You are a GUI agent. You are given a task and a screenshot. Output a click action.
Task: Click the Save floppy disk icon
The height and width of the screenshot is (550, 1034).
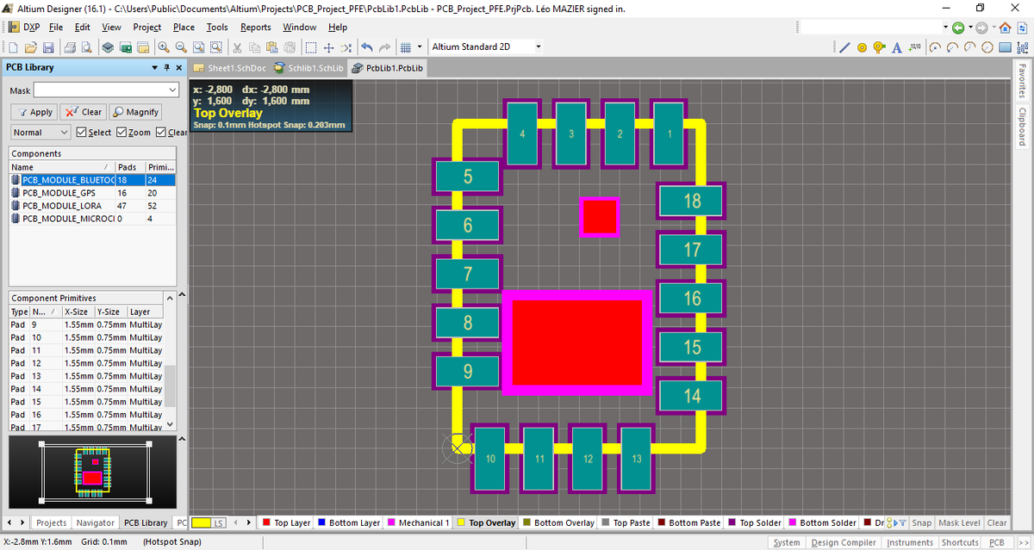pyautogui.click(x=48, y=46)
